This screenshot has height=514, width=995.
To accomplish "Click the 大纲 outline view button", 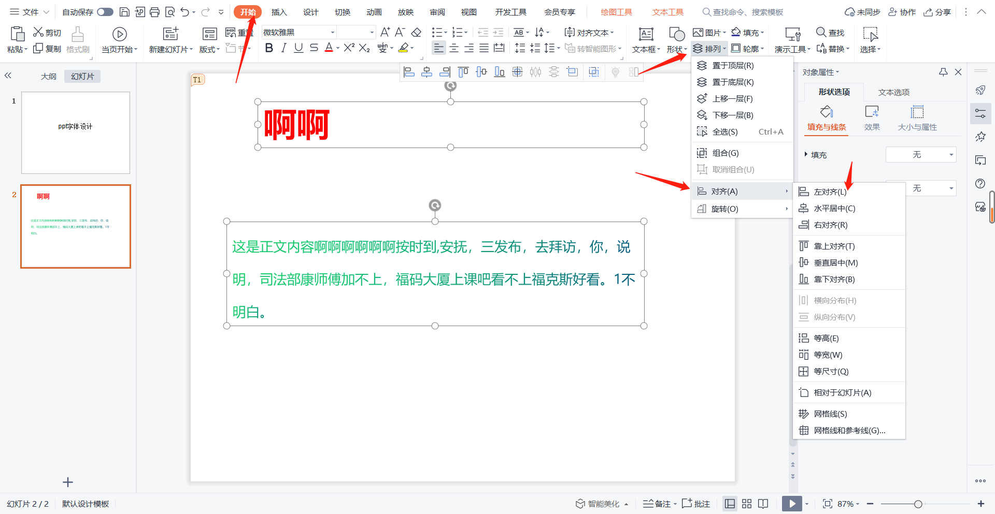I will point(49,76).
